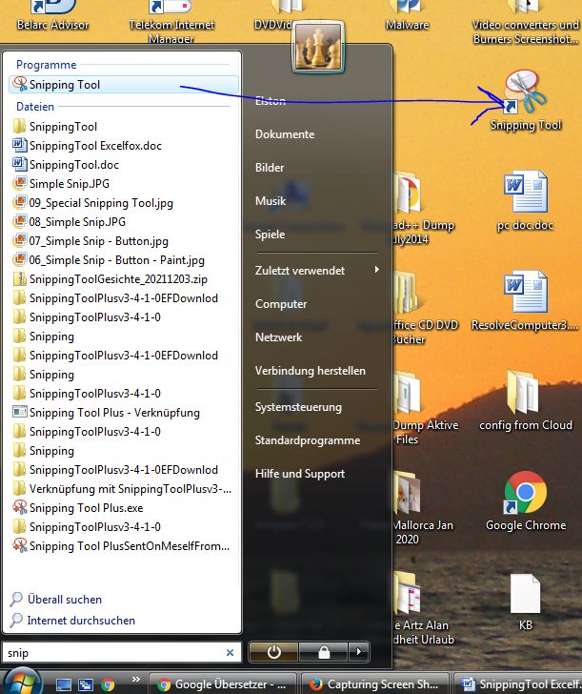Expand shutdown options arrow beside lock
This screenshot has width=582, height=694.
pyautogui.click(x=359, y=652)
